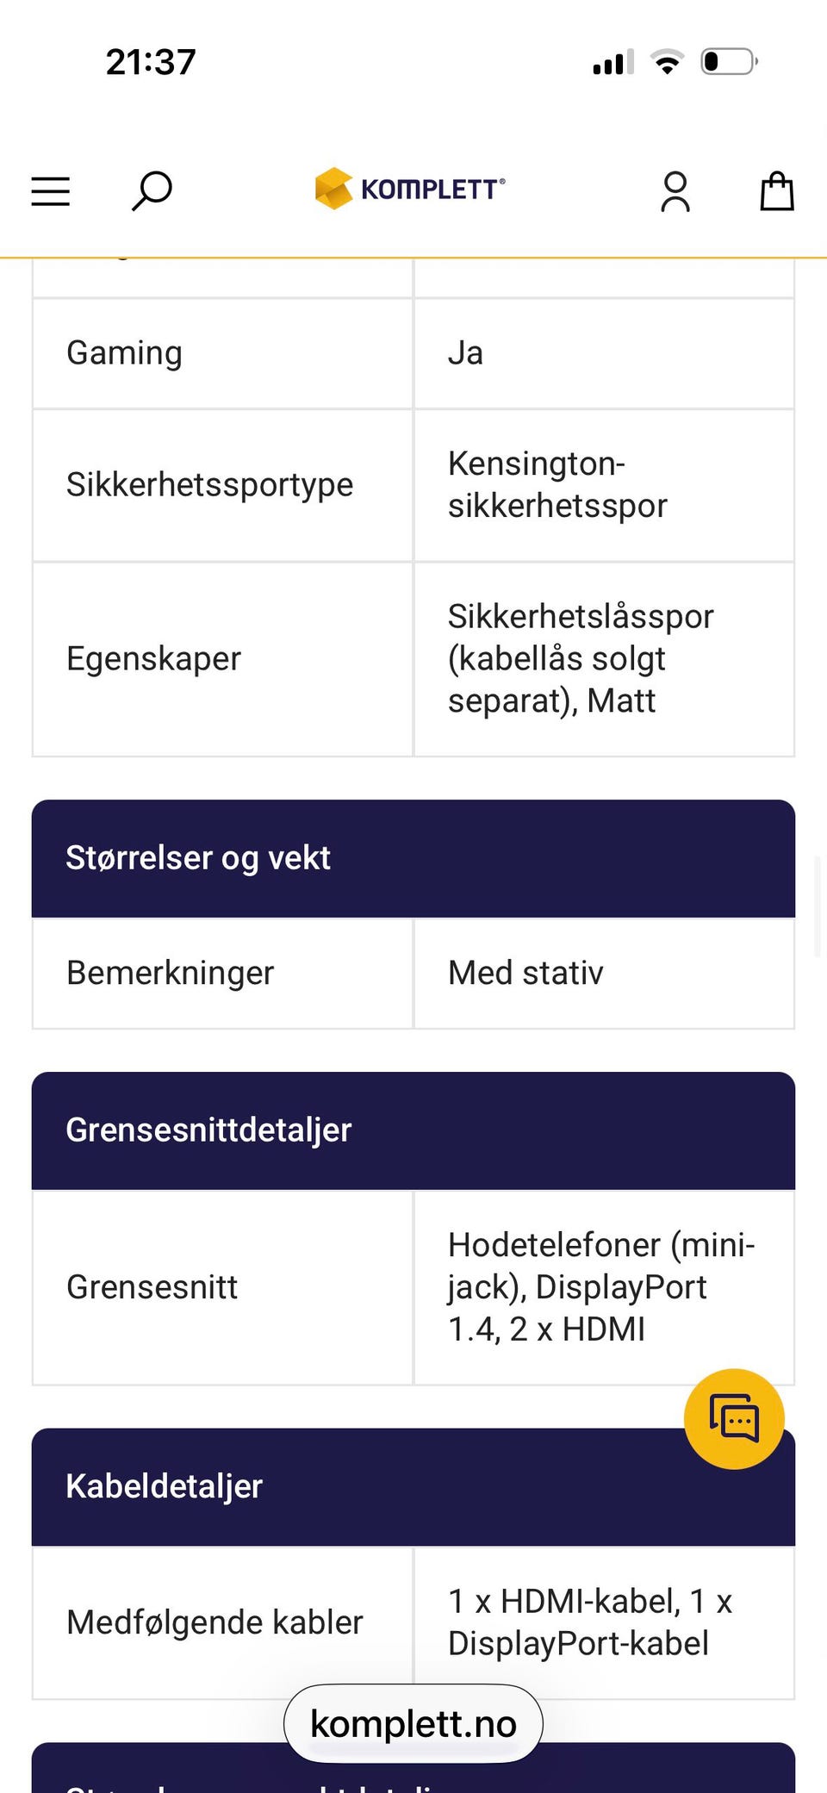The height and width of the screenshot is (1793, 827).
Task: Tap the Med stativ value
Action: click(525, 974)
